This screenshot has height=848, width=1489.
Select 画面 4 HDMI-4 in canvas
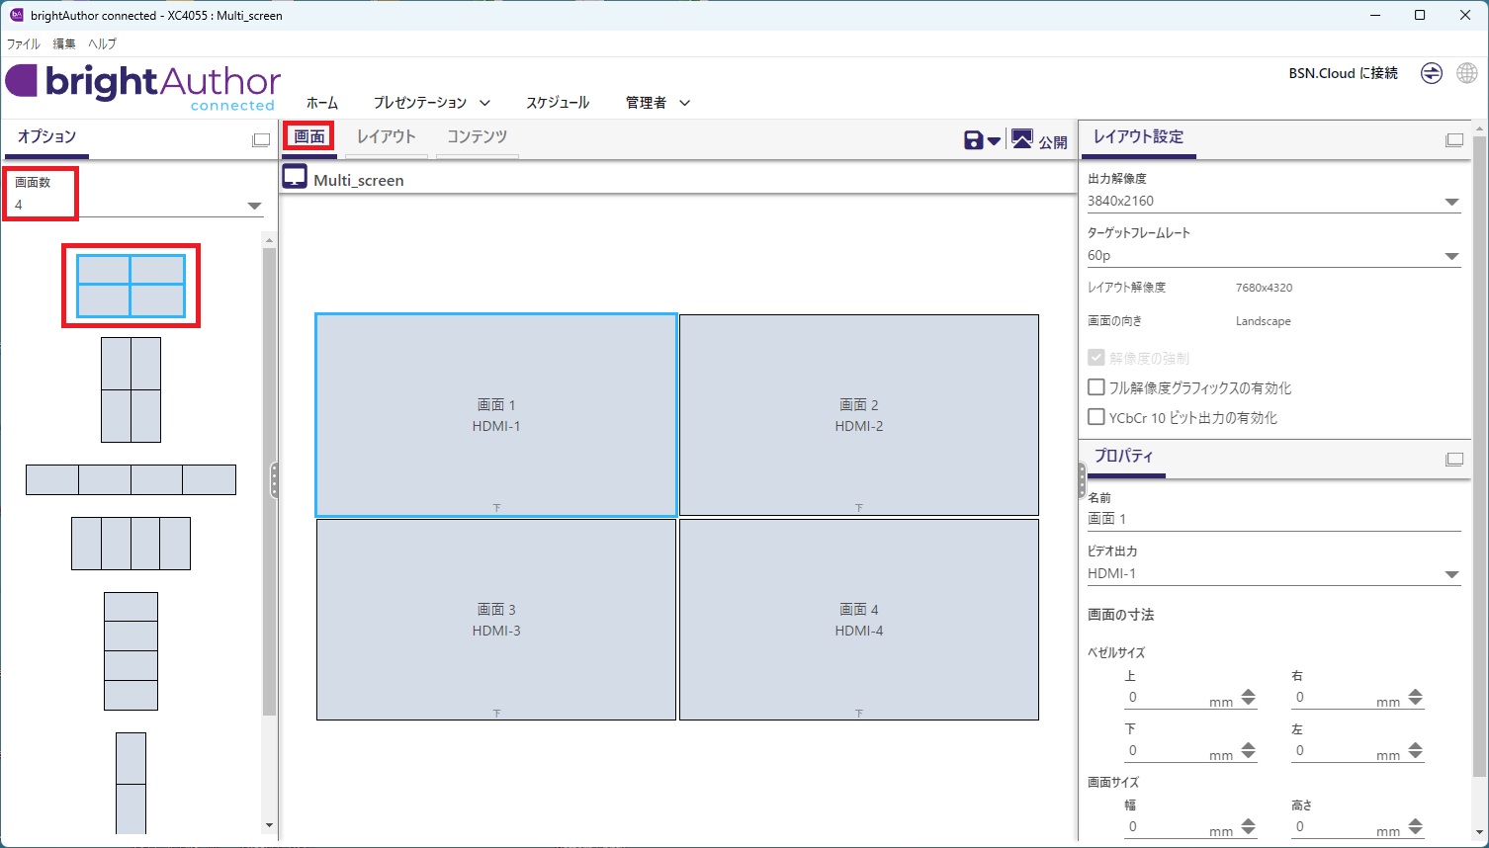coord(859,620)
